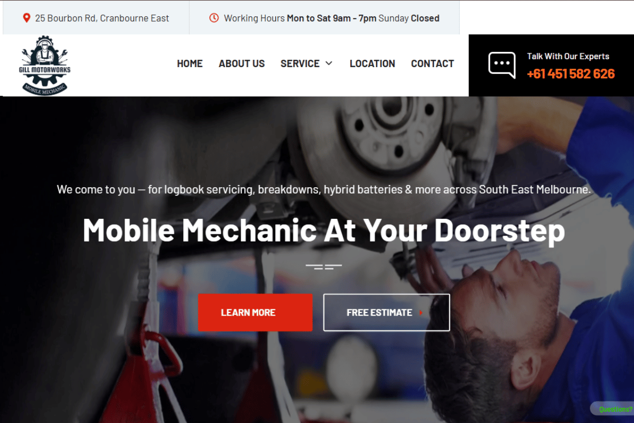Open the Home menu item

click(190, 63)
